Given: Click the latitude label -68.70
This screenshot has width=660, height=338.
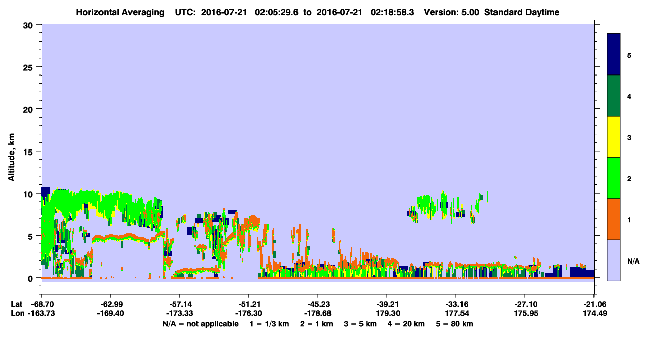Looking at the screenshot, I should (41, 304).
